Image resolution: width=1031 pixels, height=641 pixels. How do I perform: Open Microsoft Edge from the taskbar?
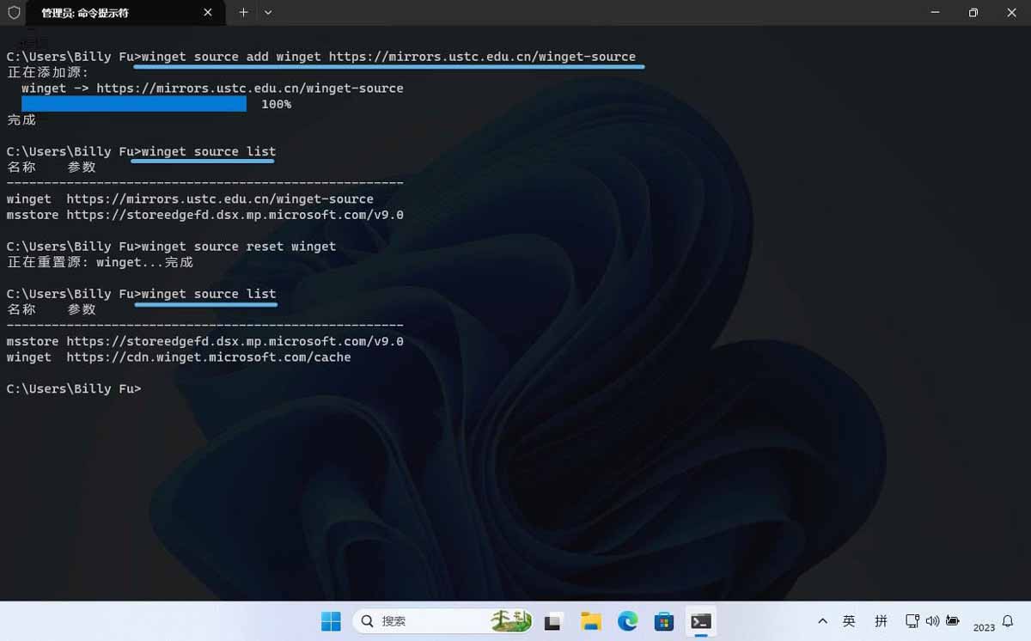point(627,621)
